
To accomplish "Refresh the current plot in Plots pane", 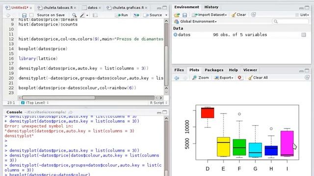I will tap(307, 78).
